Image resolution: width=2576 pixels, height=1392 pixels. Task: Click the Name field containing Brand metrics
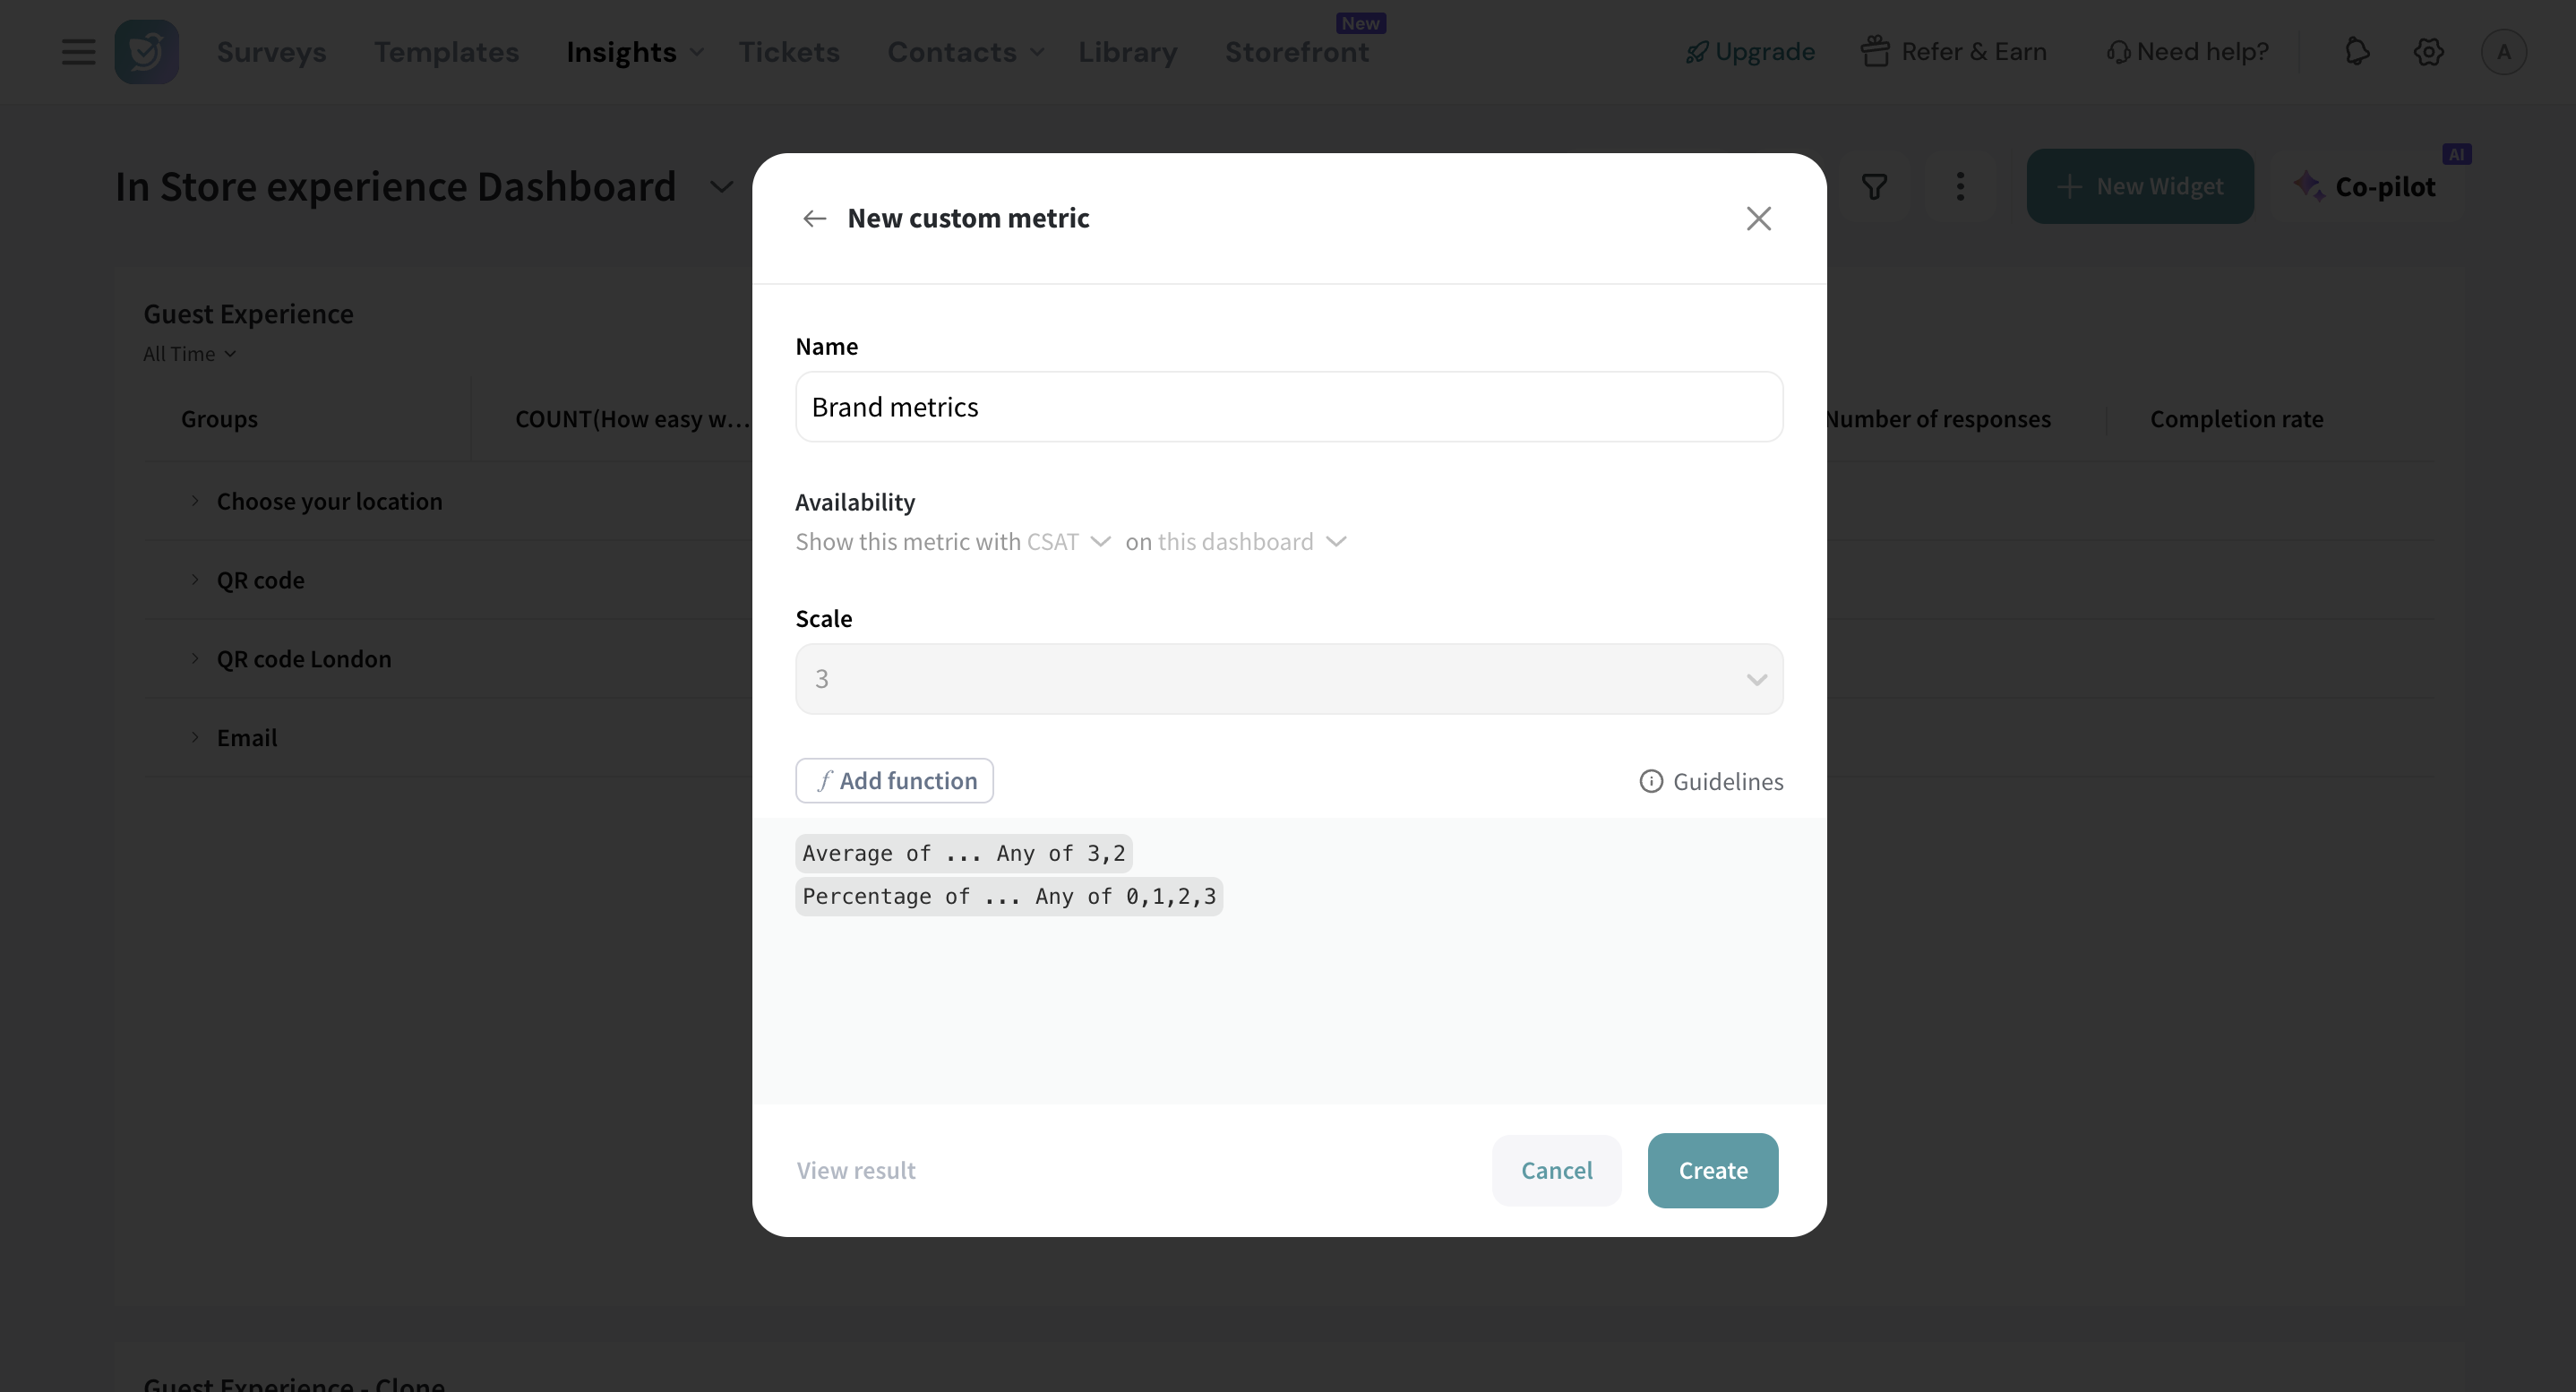point(1288,407)
